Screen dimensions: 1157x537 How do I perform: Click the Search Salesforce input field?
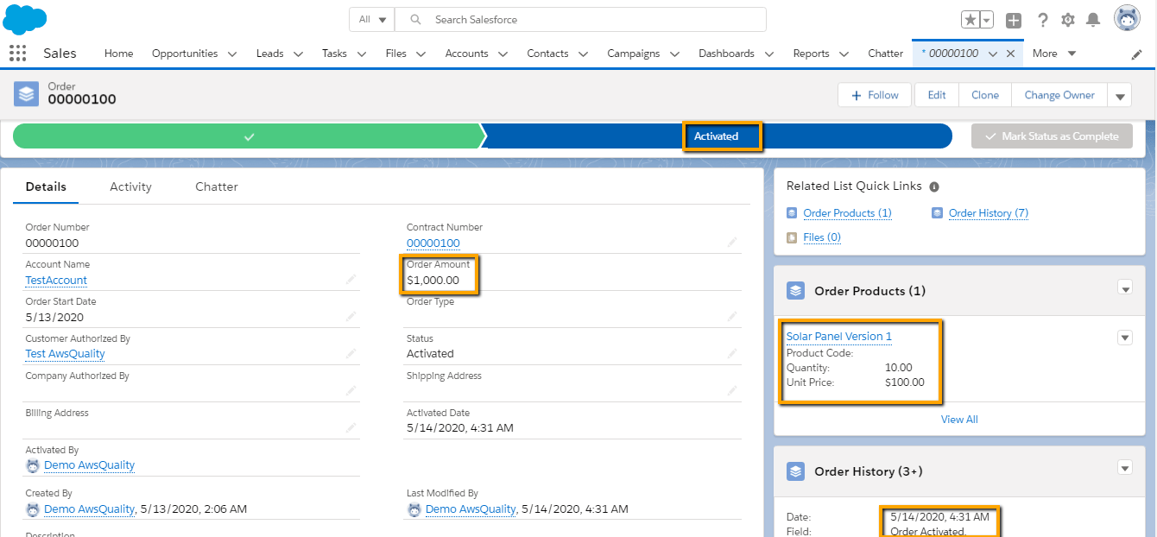click(580, 19)
